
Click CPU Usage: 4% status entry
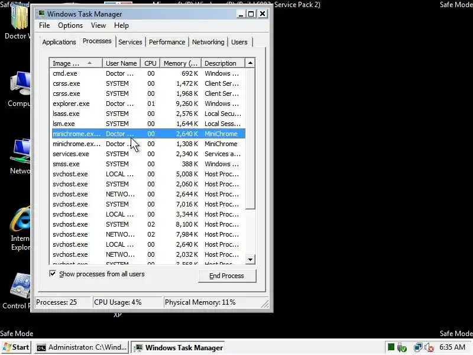(x=127, y=302)
